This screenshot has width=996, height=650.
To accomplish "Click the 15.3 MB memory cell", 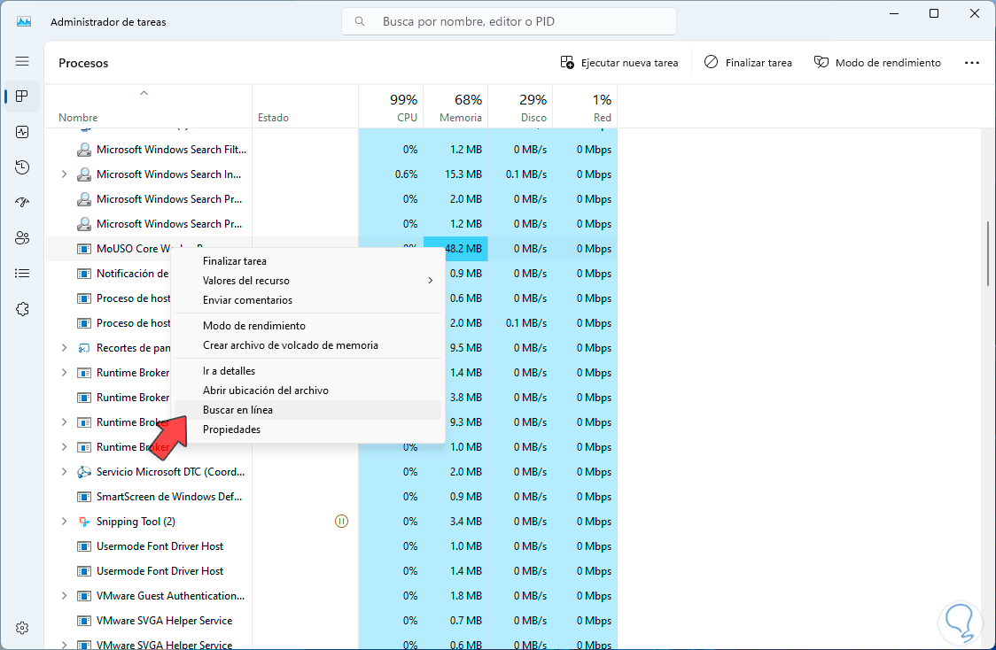I will click(x=455, y=174).
